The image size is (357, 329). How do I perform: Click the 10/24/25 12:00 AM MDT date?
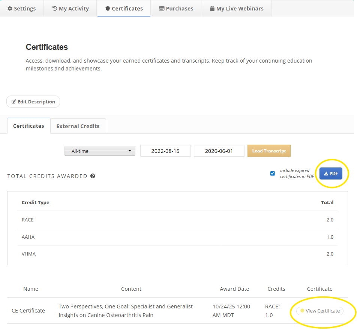click(231, 311)
